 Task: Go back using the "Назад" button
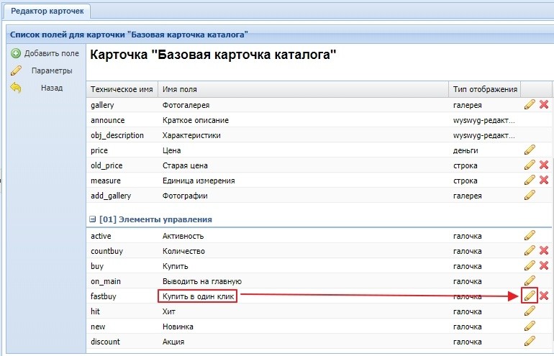pos(51,88)
